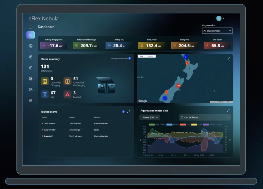The width and height of the screenshot is (263, 189).
Task: Open the hamburger navigation menu
Action: (x=31, y=27)
